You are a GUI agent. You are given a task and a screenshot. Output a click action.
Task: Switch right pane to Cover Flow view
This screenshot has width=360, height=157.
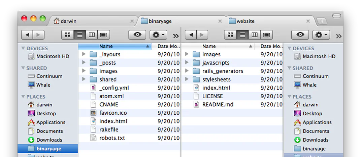click(267, 35)
